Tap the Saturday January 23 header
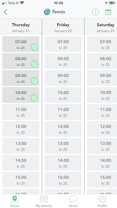117x208 pixels. click(x=105, y=28)
